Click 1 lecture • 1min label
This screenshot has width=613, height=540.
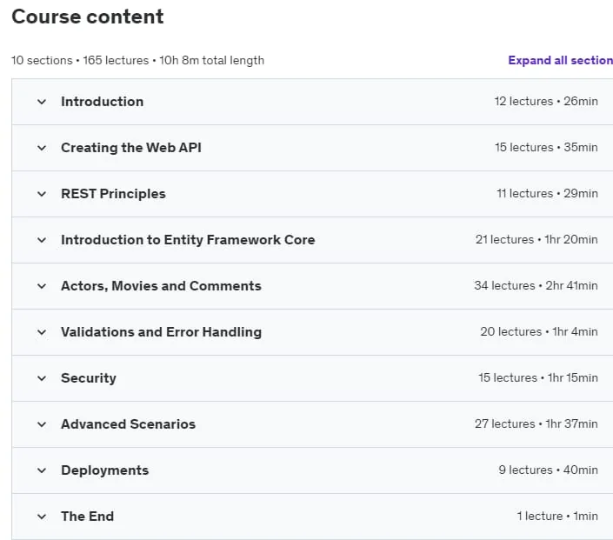point(557,517)
